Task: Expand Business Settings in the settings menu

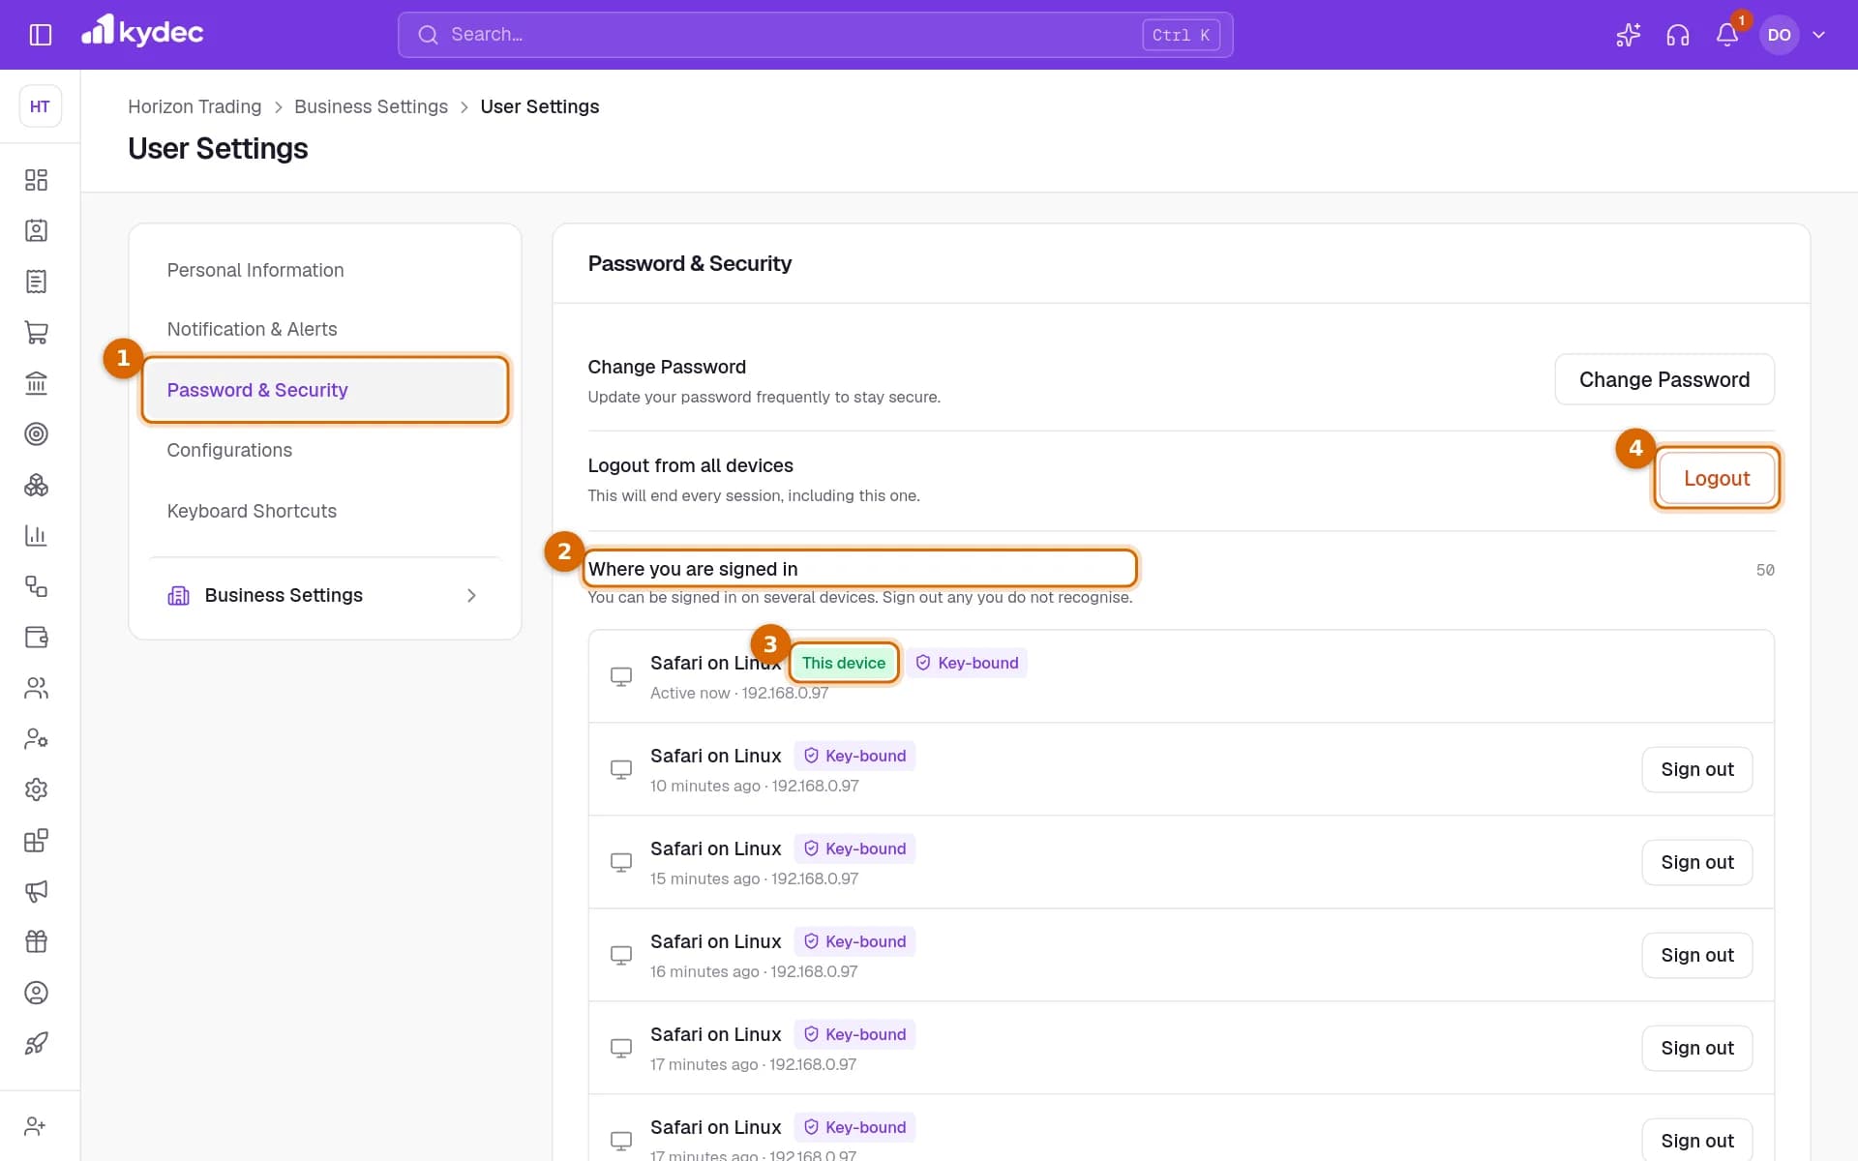Action: point(324,595)
